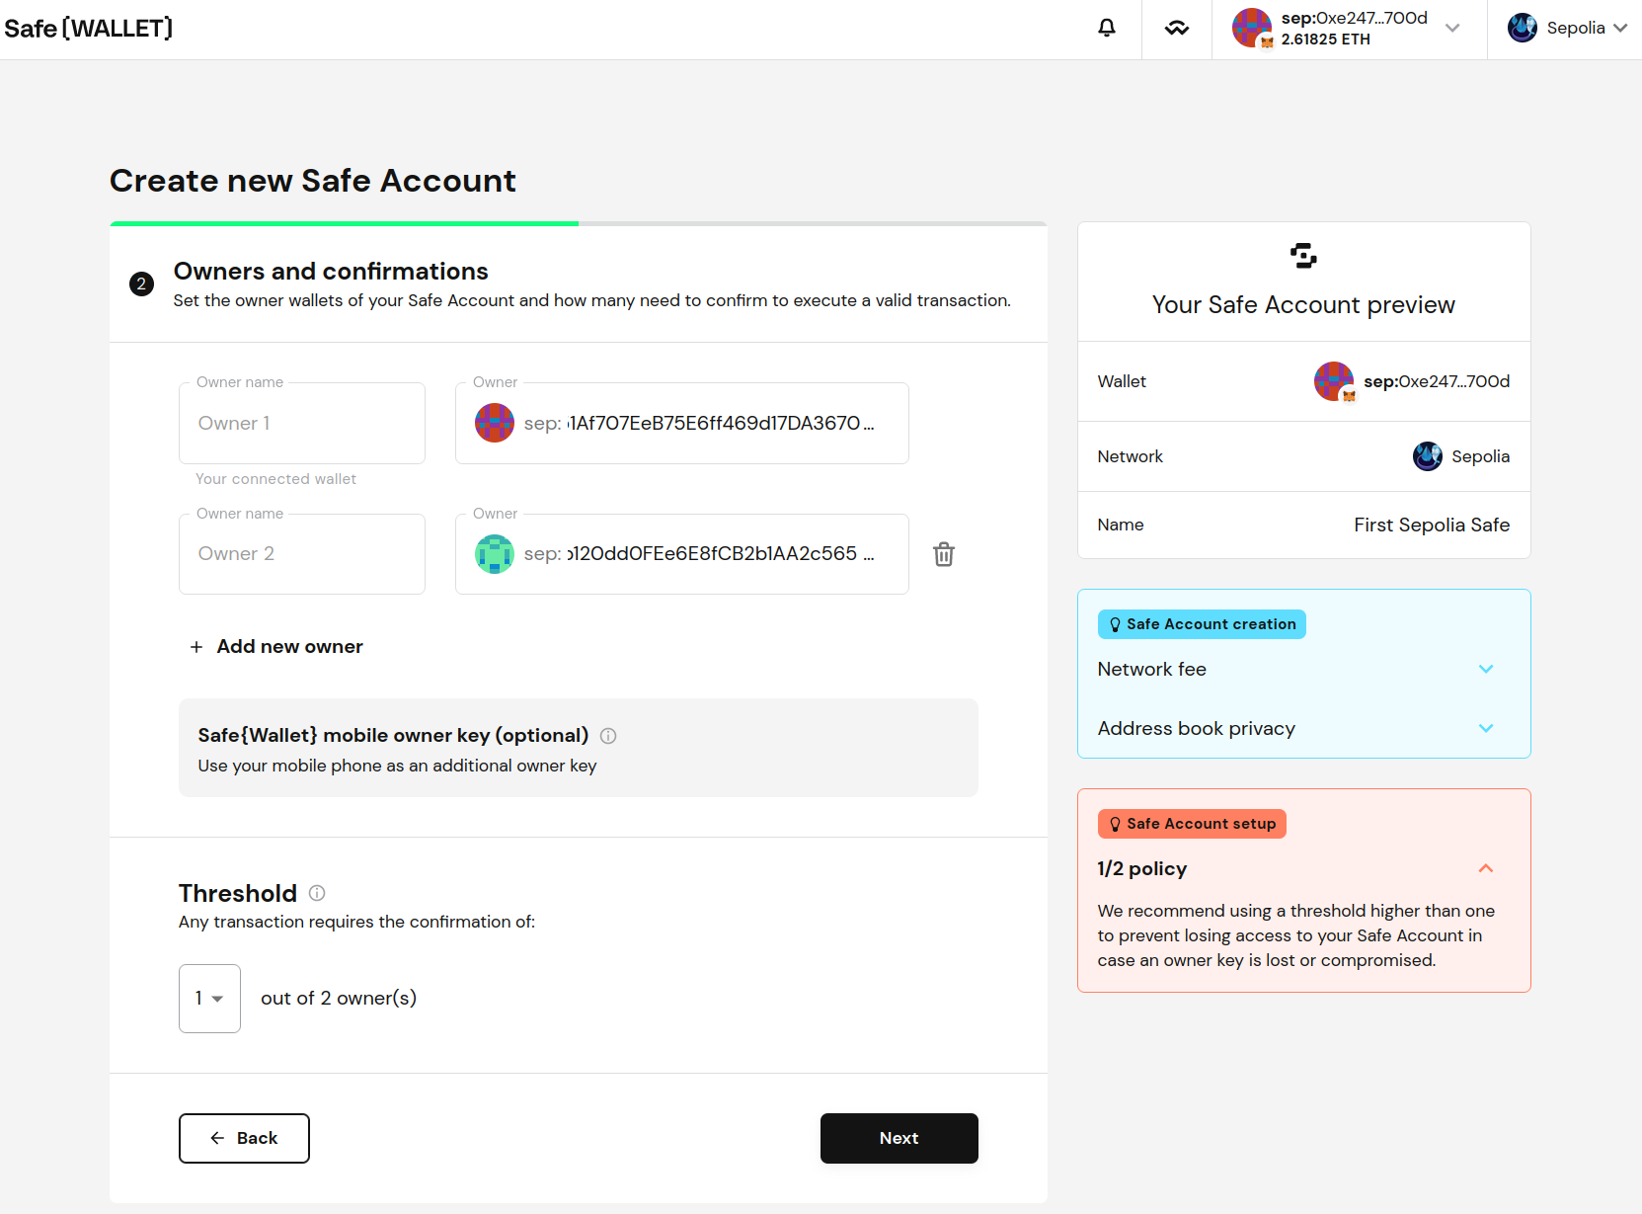Click 'First Sepolia Safe' name text
This screenshot has width=1642, height=1214.
click(x=1432, y=525)
